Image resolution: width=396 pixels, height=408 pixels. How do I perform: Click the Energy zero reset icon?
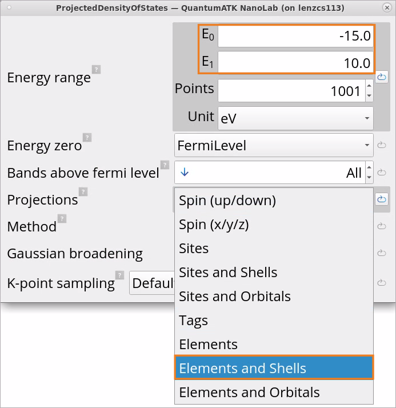point(382,145)
